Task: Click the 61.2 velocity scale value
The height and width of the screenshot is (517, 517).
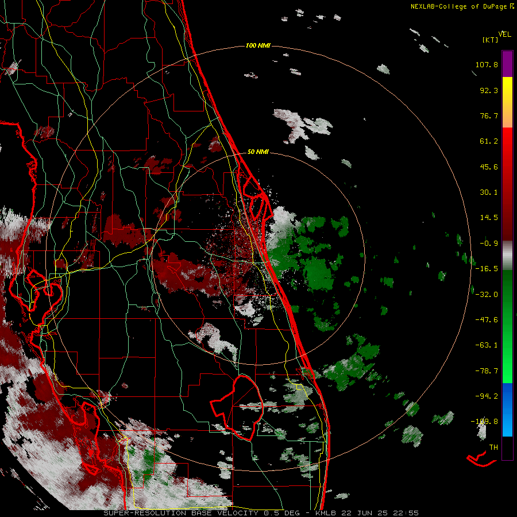Action: (489, 141)
